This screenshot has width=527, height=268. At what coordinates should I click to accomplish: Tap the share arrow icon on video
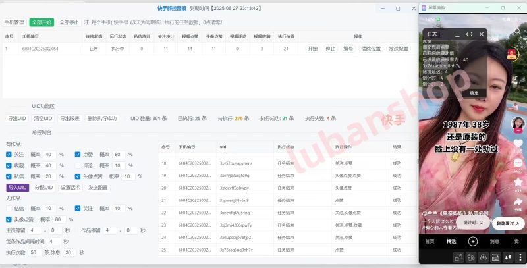pyautogui.click(x=518, y=201)
